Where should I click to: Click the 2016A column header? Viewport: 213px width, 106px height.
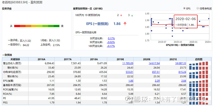click(x=42, y=59)
